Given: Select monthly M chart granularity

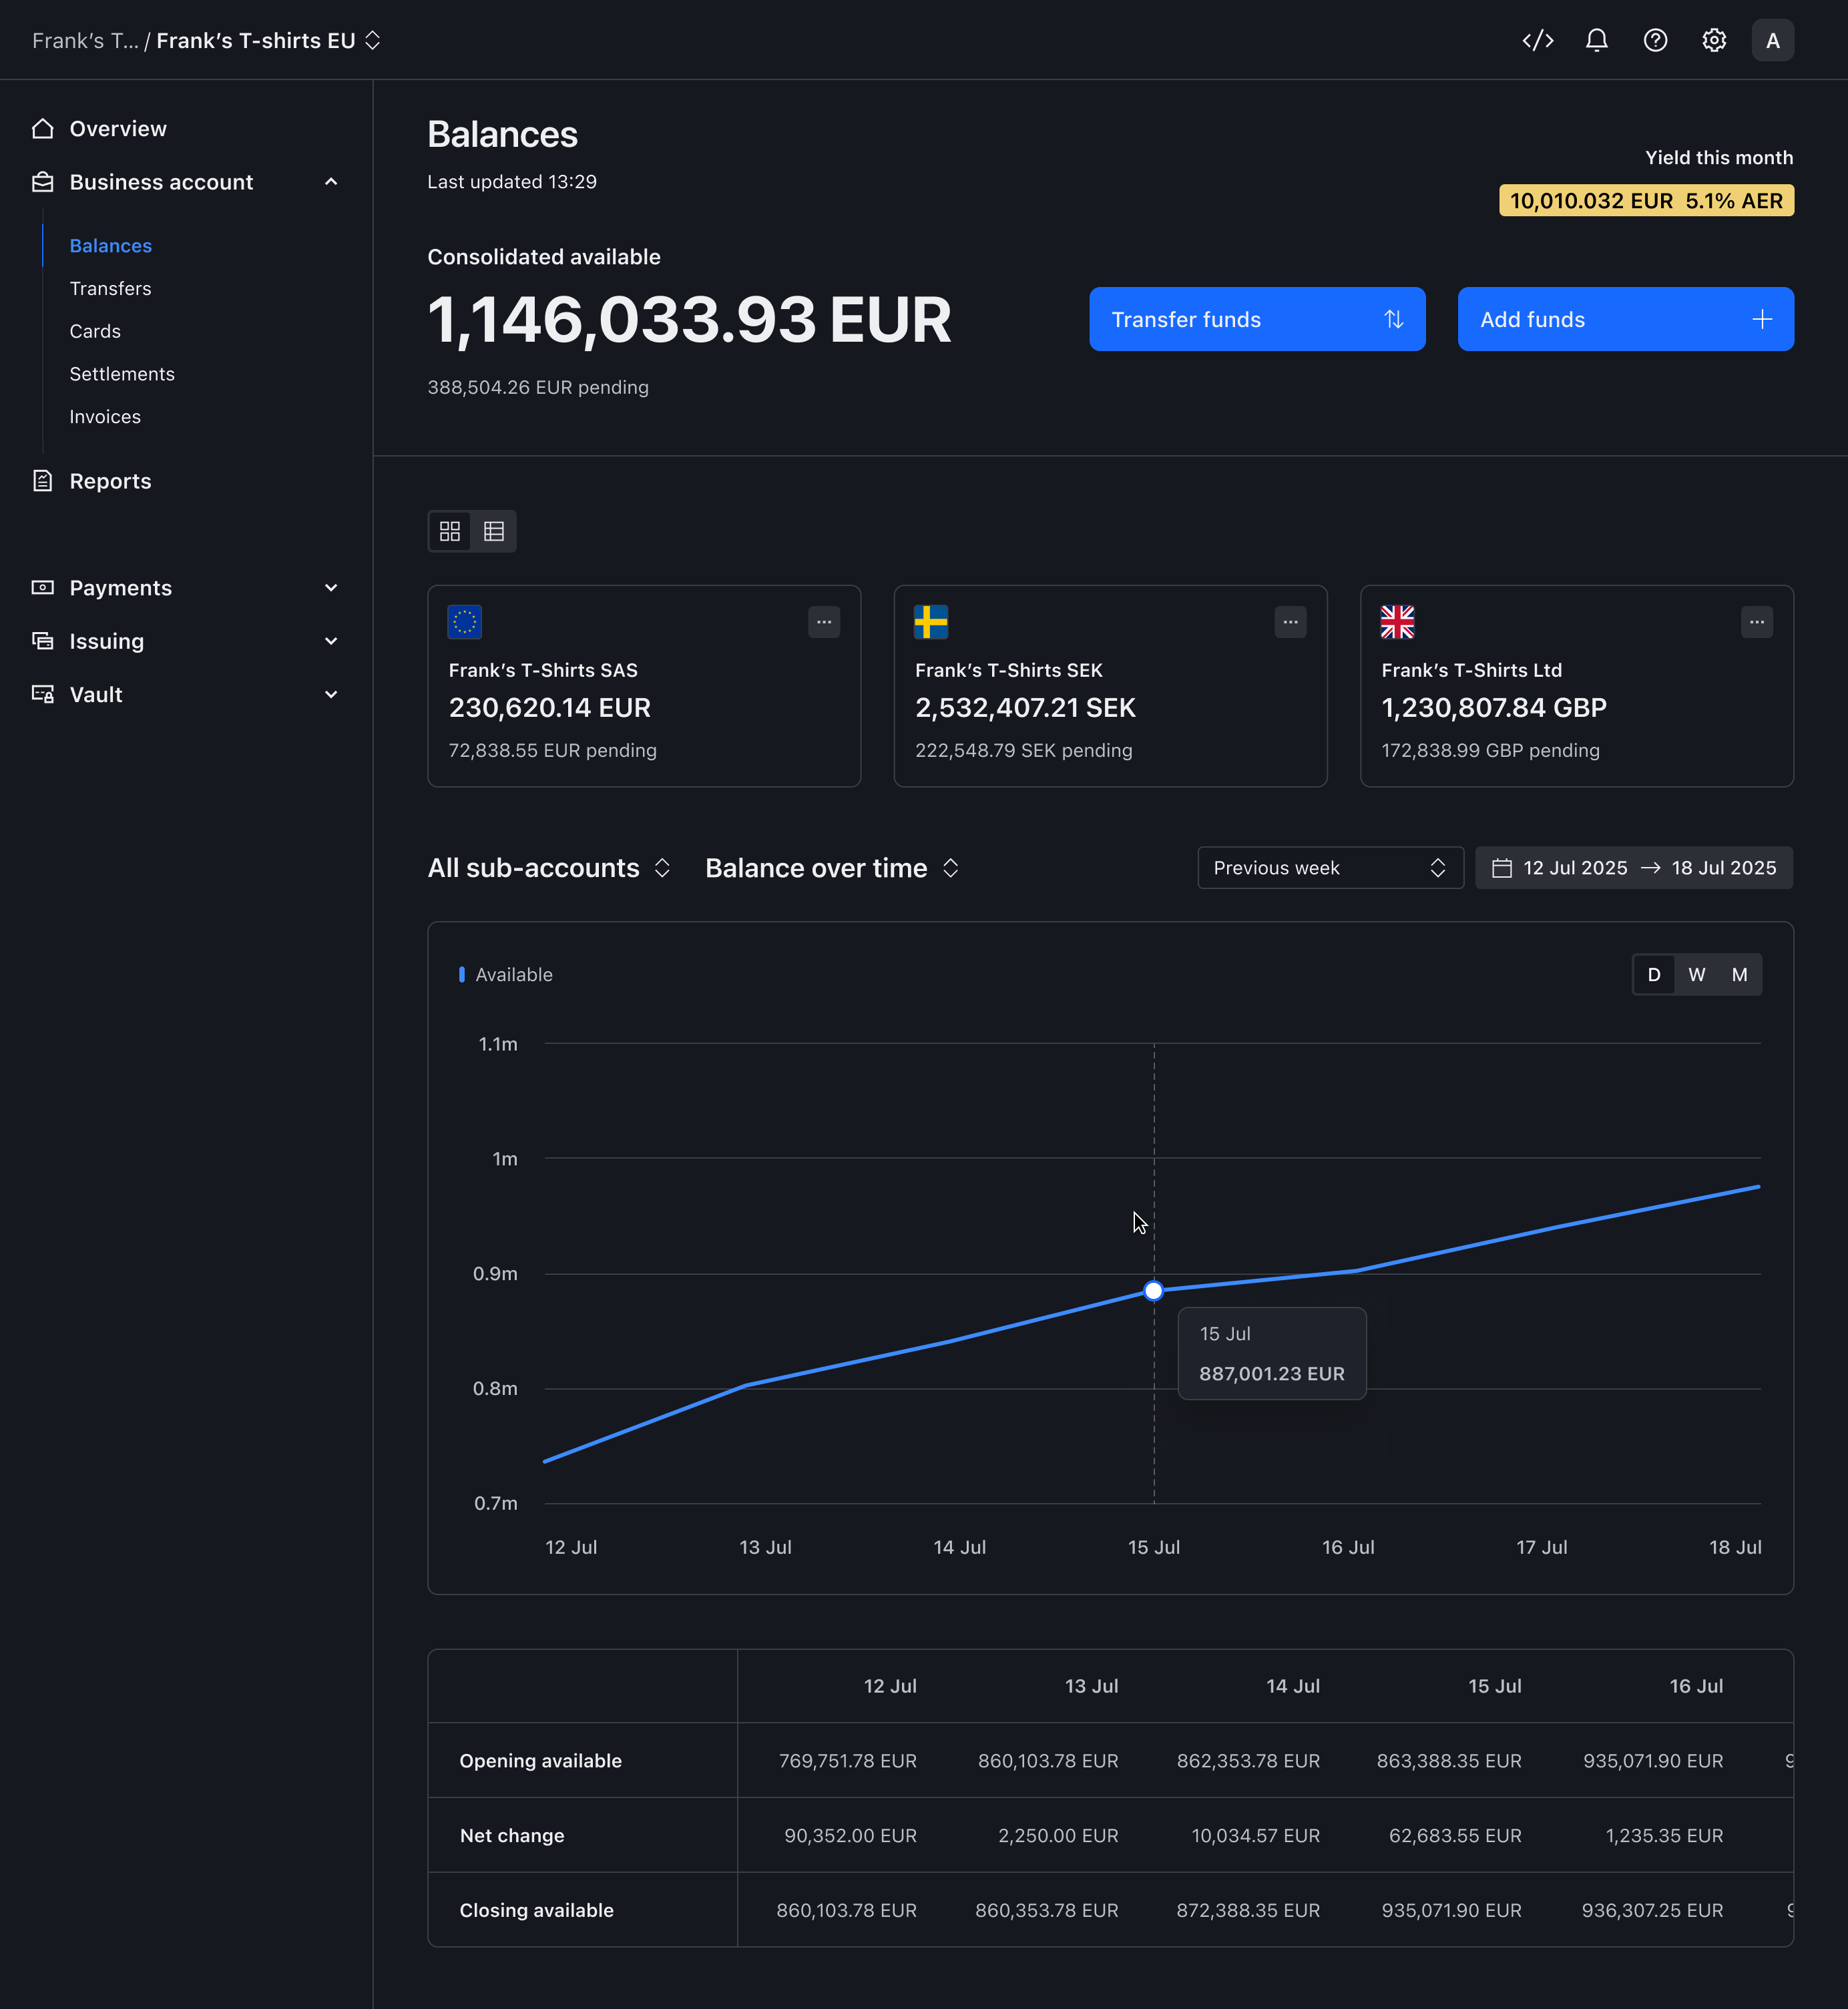Looking at the screenshot, I should pos(1740,974).
